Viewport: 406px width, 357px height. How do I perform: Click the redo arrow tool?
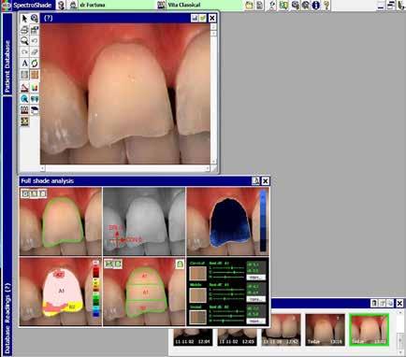[x=24, y=52]
